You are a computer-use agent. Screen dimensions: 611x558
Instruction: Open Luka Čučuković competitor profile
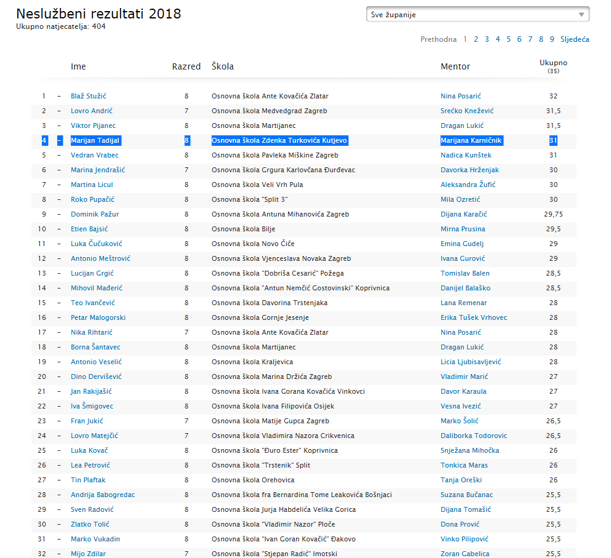click(96, 244)
